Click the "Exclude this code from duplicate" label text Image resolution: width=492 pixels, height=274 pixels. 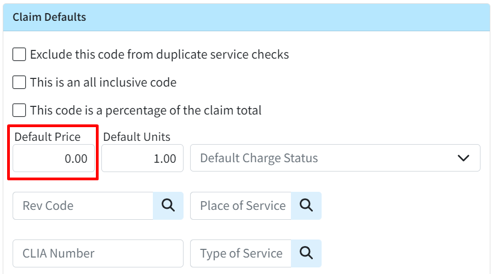pyautogui.click(x=119, y=54)
